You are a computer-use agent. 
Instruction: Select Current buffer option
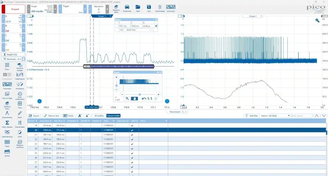pos(113,116)
